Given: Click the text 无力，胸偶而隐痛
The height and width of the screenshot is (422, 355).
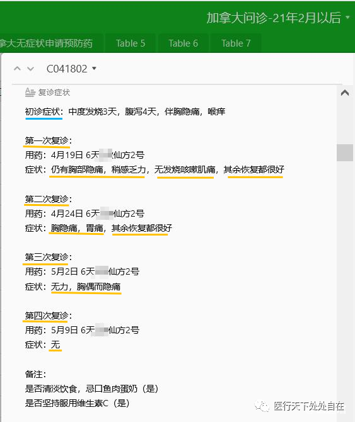Looking at the screenshot, I should click(86, 287).
